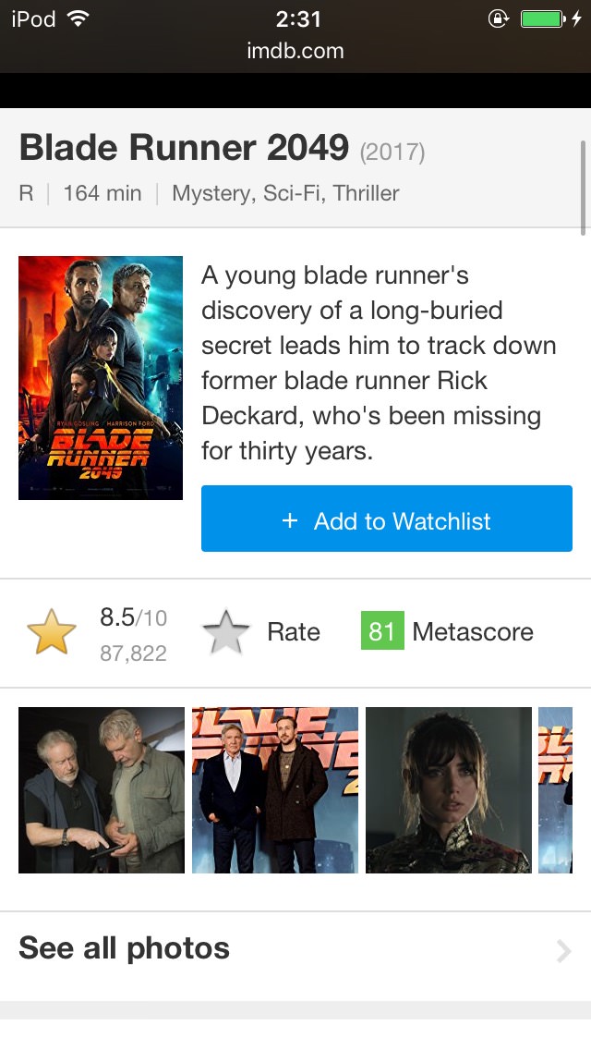Click the page scrollbar indicator
Screen dimensions: 591x1050
tap(584, 185)
